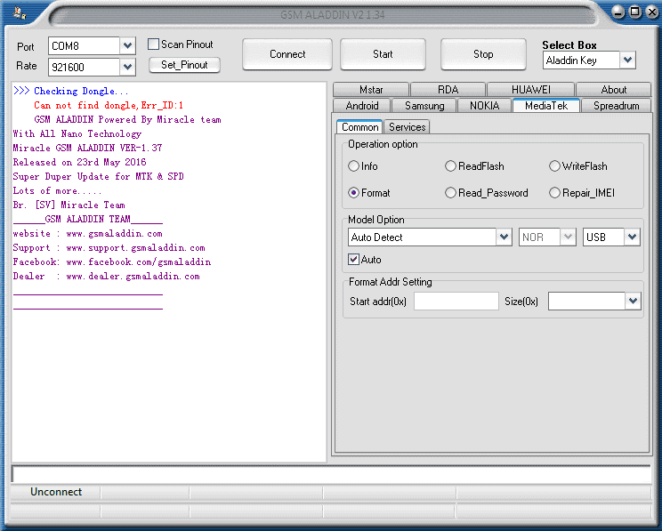Click the Start button
Viewport: 662px width, 531px height.
[383, 54]
